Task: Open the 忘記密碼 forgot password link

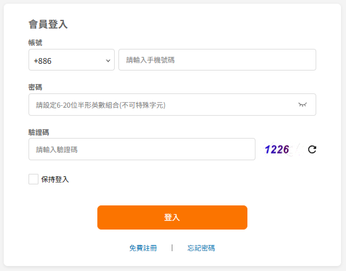Action: [x=201, y=248]
